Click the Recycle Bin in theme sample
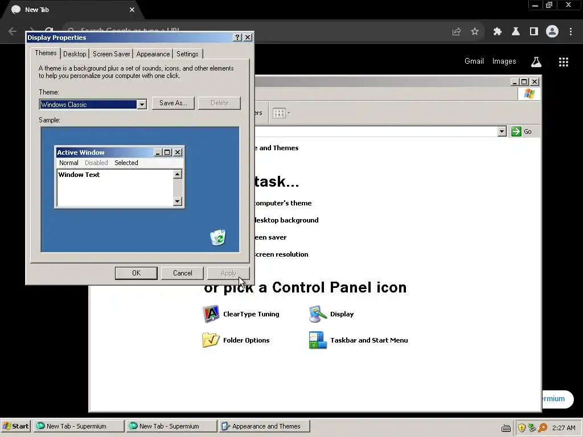Image resolution: width=583 pixels, height=437 pixels. [x=218, y=237]
